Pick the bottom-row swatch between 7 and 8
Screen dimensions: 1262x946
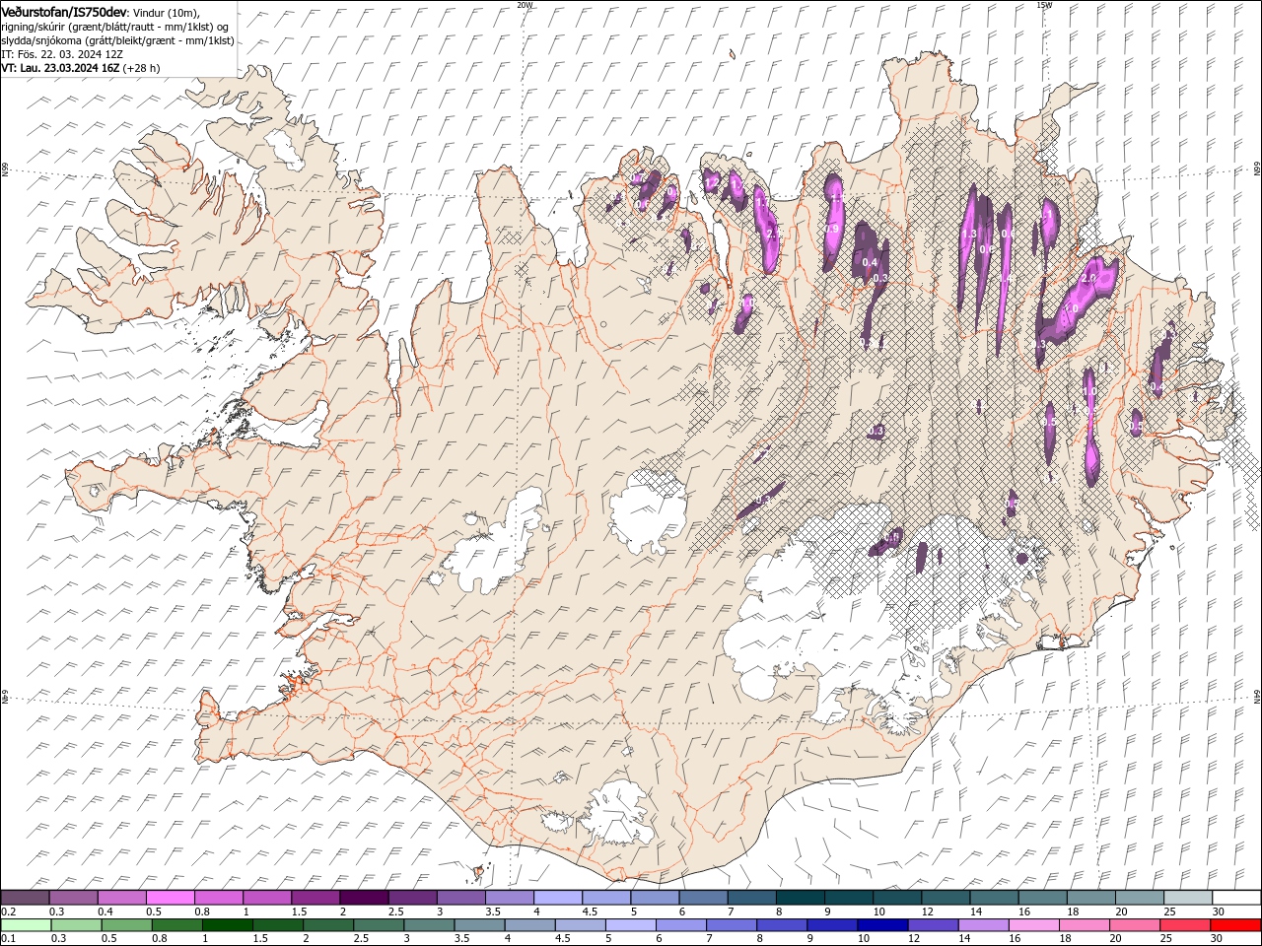coord(732,925)
